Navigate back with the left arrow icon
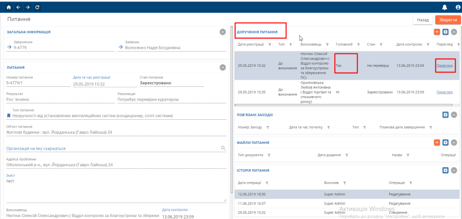The width and height of the screenshot is (462, 219). pyautogui.click(x=18, y=7)
